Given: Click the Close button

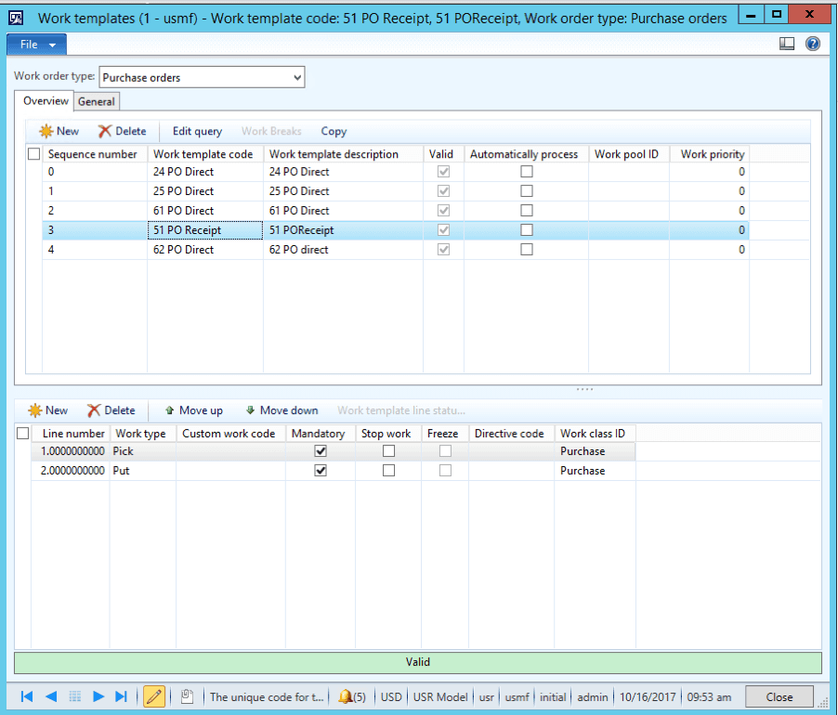Looking at the screenshot, I should tap(779, 697).
